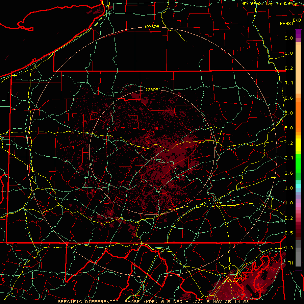This screenshot has width=304, height=304.
Task: Click the 50 NMI range ring label
Action: tap(152, 89)
